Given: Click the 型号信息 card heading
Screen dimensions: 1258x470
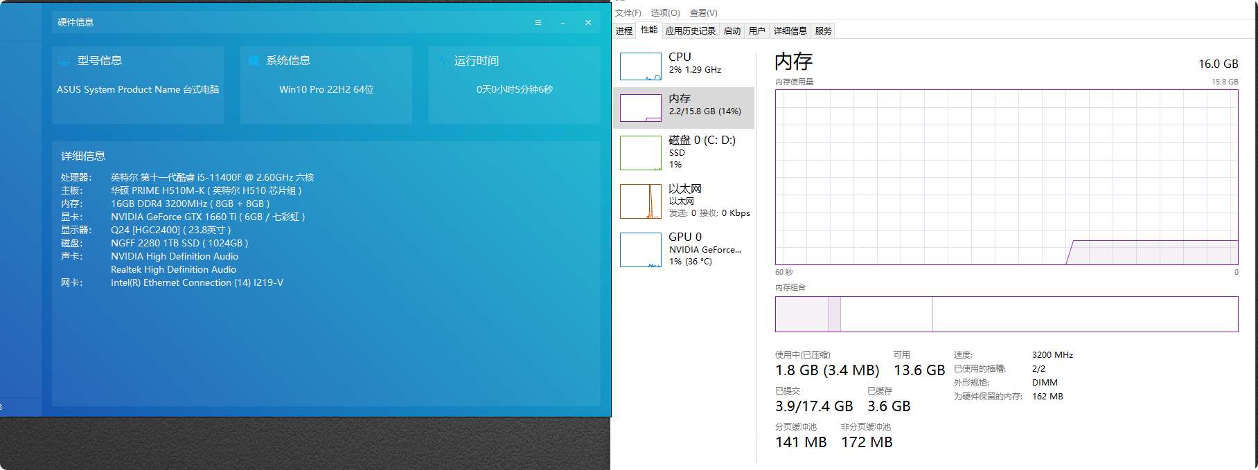Looking at the screenshot, I should [x=100, y=60].
